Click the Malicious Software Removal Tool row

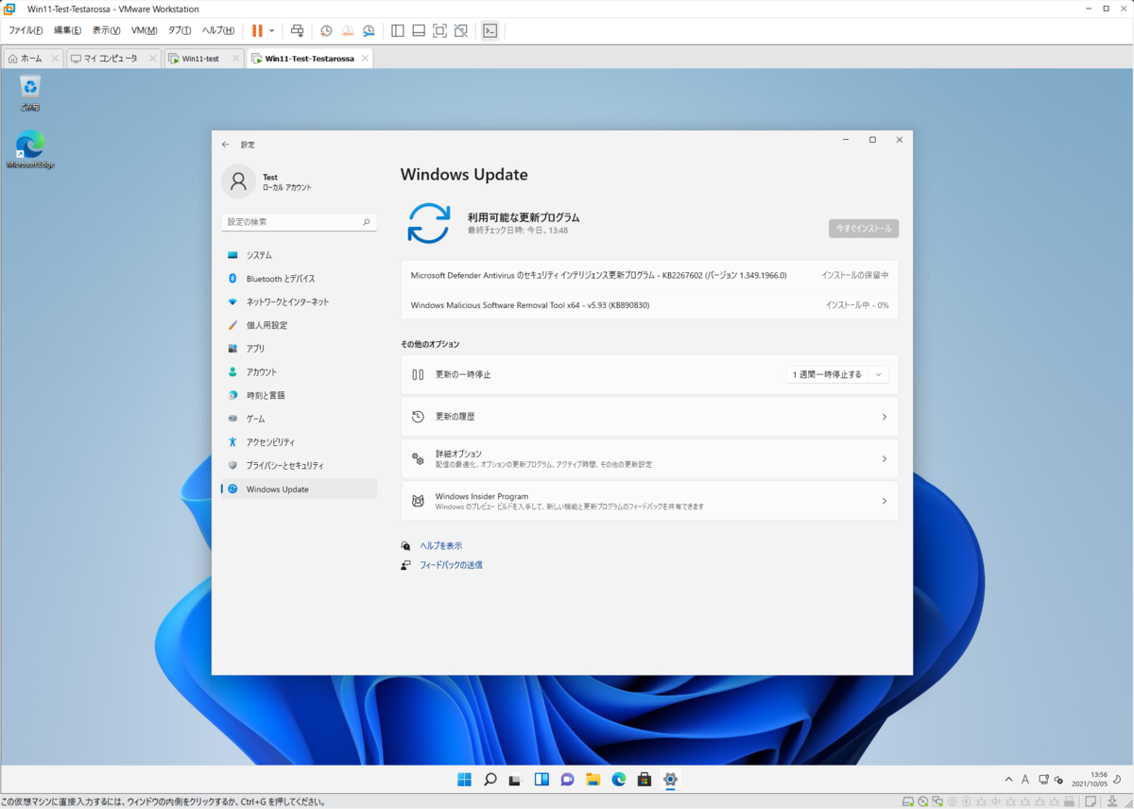click(x=650, y=305)
